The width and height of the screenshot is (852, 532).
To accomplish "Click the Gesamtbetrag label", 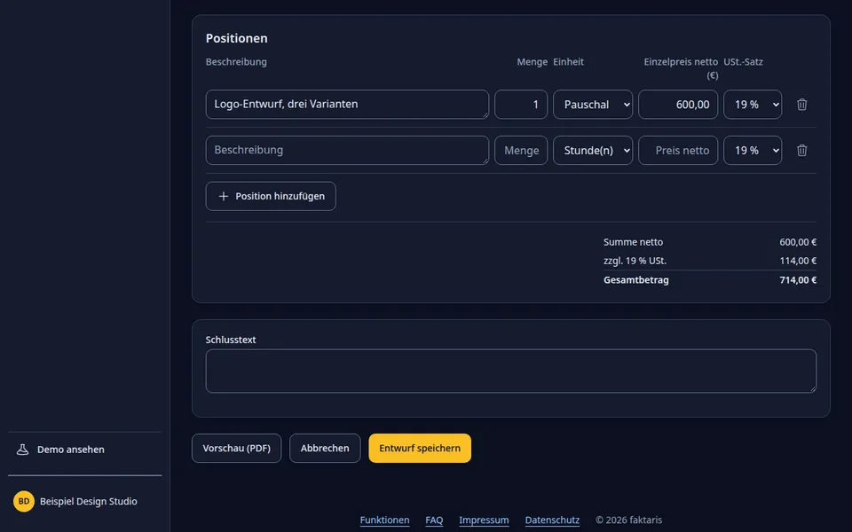I will coord(635,280).
